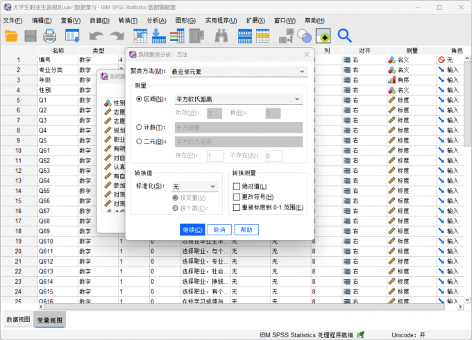Click align icon in 专业分类 row
This screenshot has height=340, width=472.
pos(347,70)
